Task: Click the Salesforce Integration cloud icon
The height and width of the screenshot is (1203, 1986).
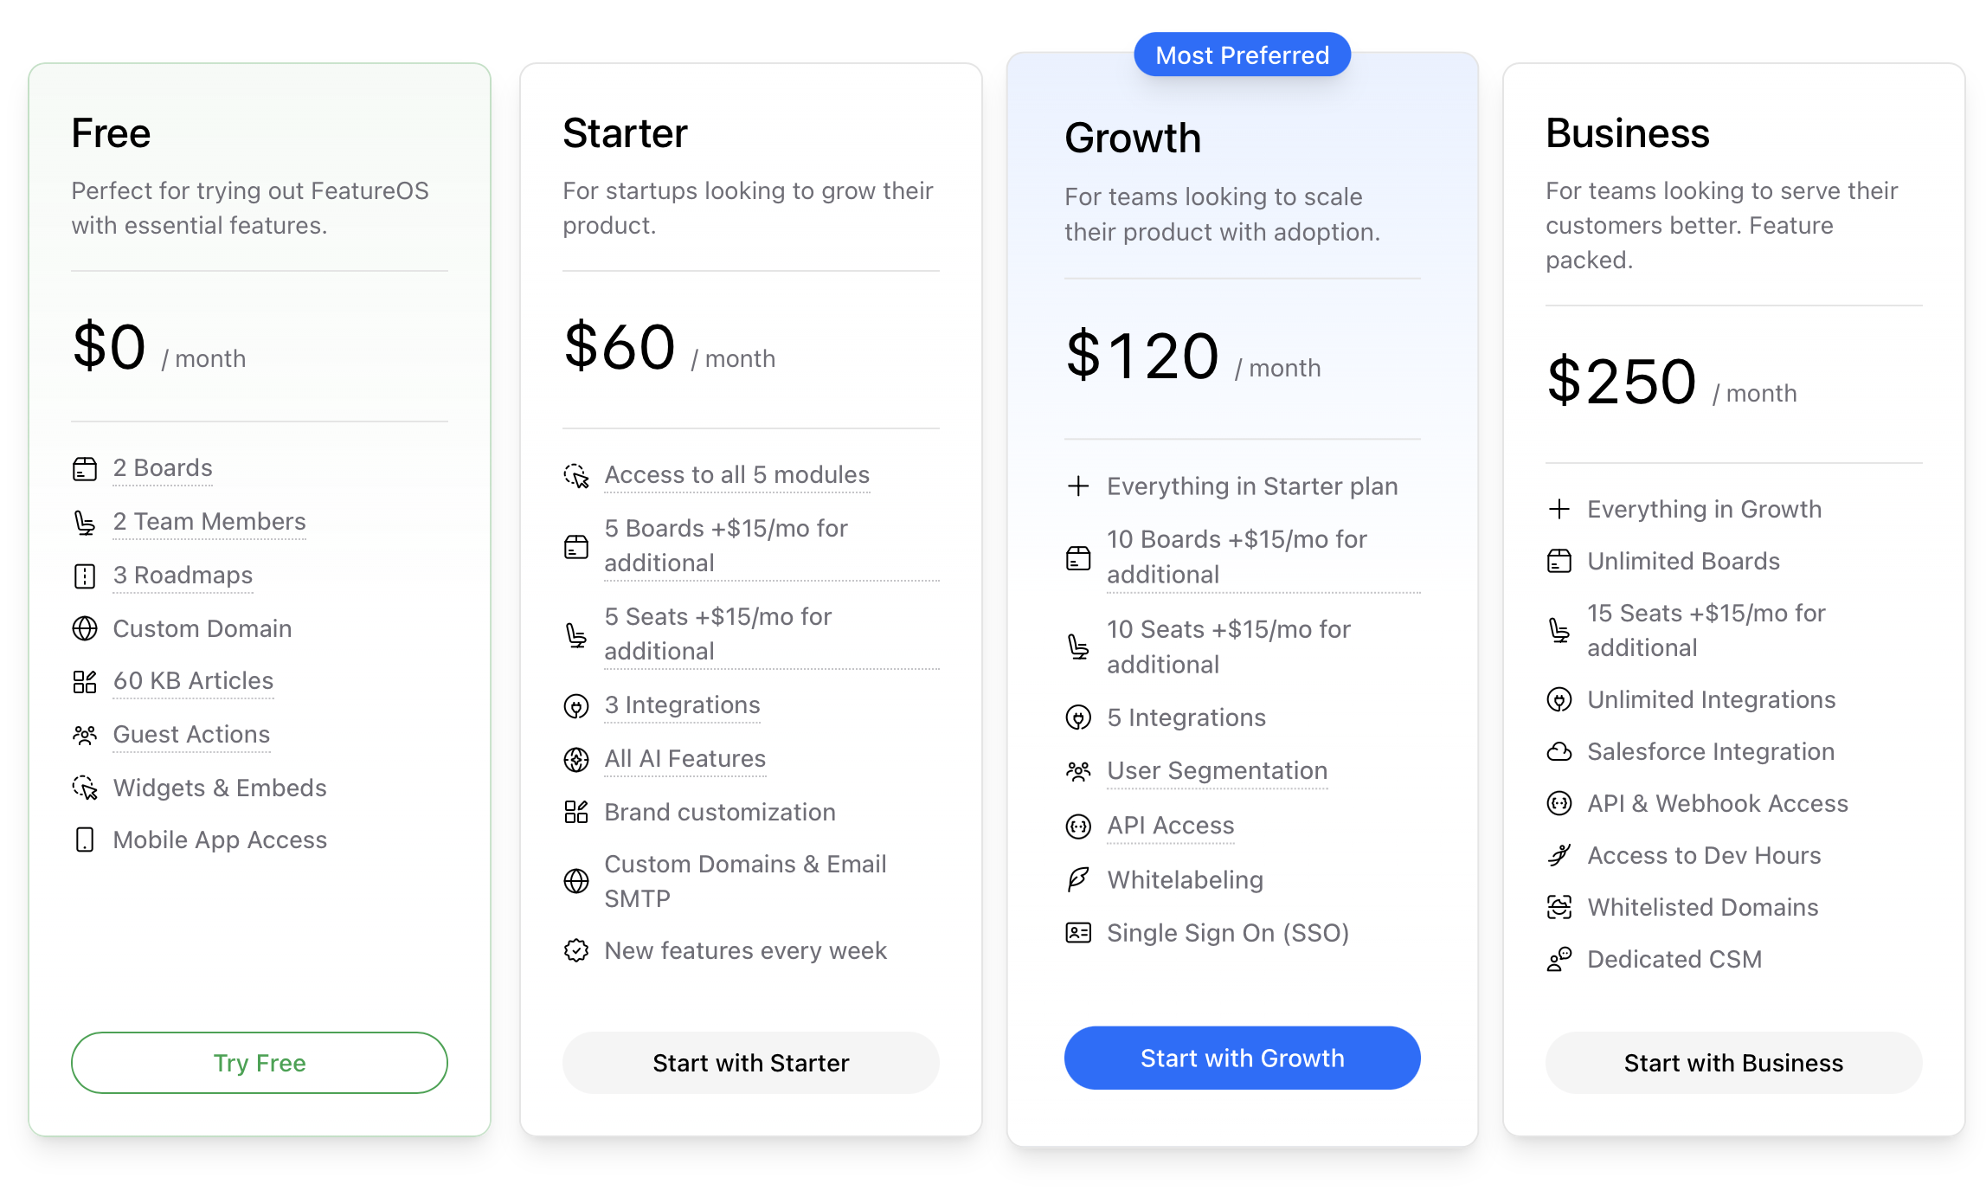Action: 1560,752
